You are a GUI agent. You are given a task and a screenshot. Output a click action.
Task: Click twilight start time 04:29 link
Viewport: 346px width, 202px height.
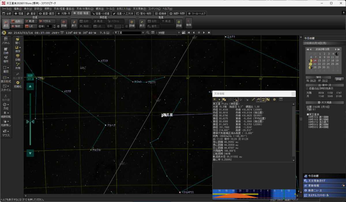click(x=313, y=81)
